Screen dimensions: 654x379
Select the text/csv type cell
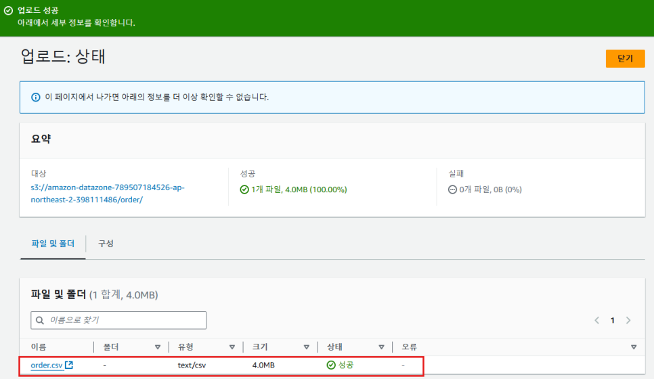point(192,365)
